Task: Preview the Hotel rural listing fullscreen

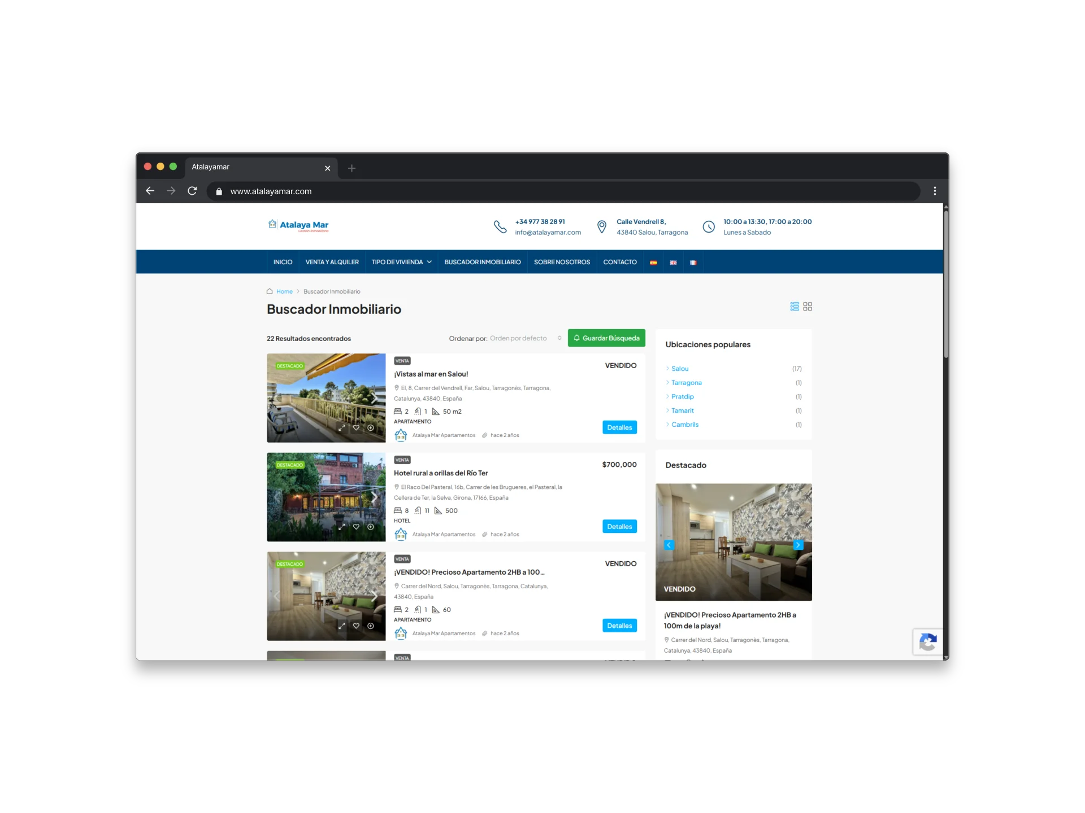Action: point(341,527)
